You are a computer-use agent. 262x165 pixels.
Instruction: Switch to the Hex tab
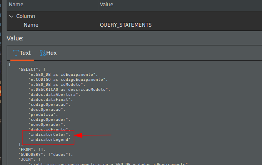point(48,53)
